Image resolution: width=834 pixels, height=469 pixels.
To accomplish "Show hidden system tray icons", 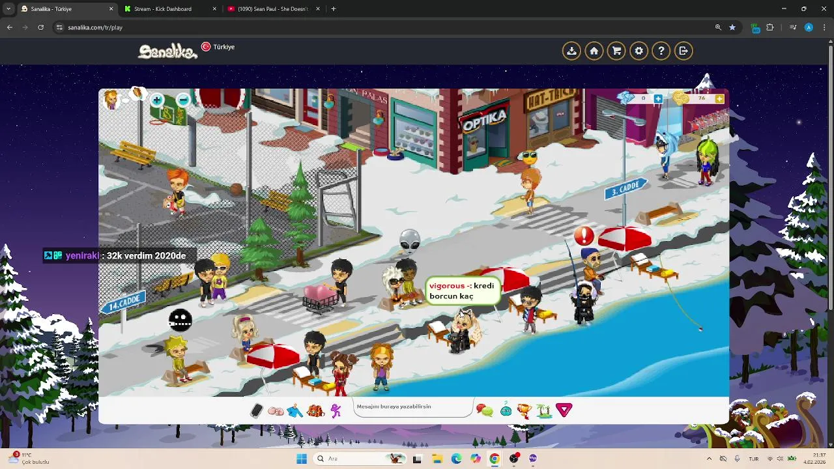I will [x=709, y=459].
